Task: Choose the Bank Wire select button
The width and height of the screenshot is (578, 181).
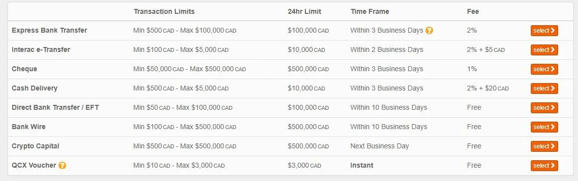Action: (544, 127)
